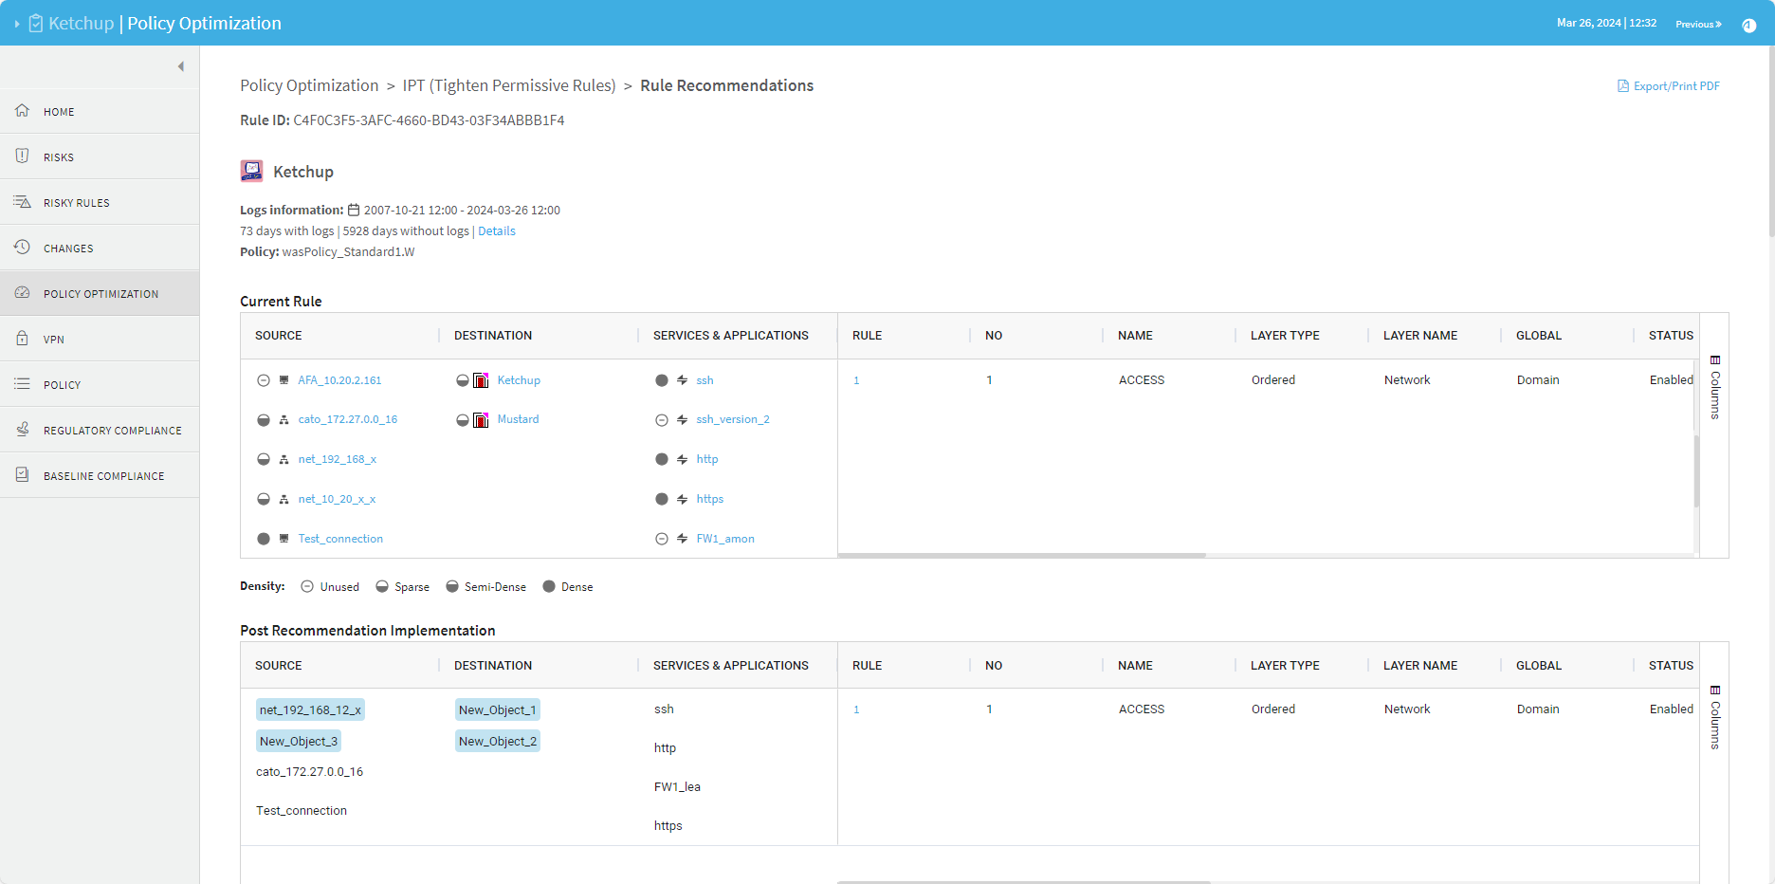Open Columns selector for Post Recommendation table

1714,717
